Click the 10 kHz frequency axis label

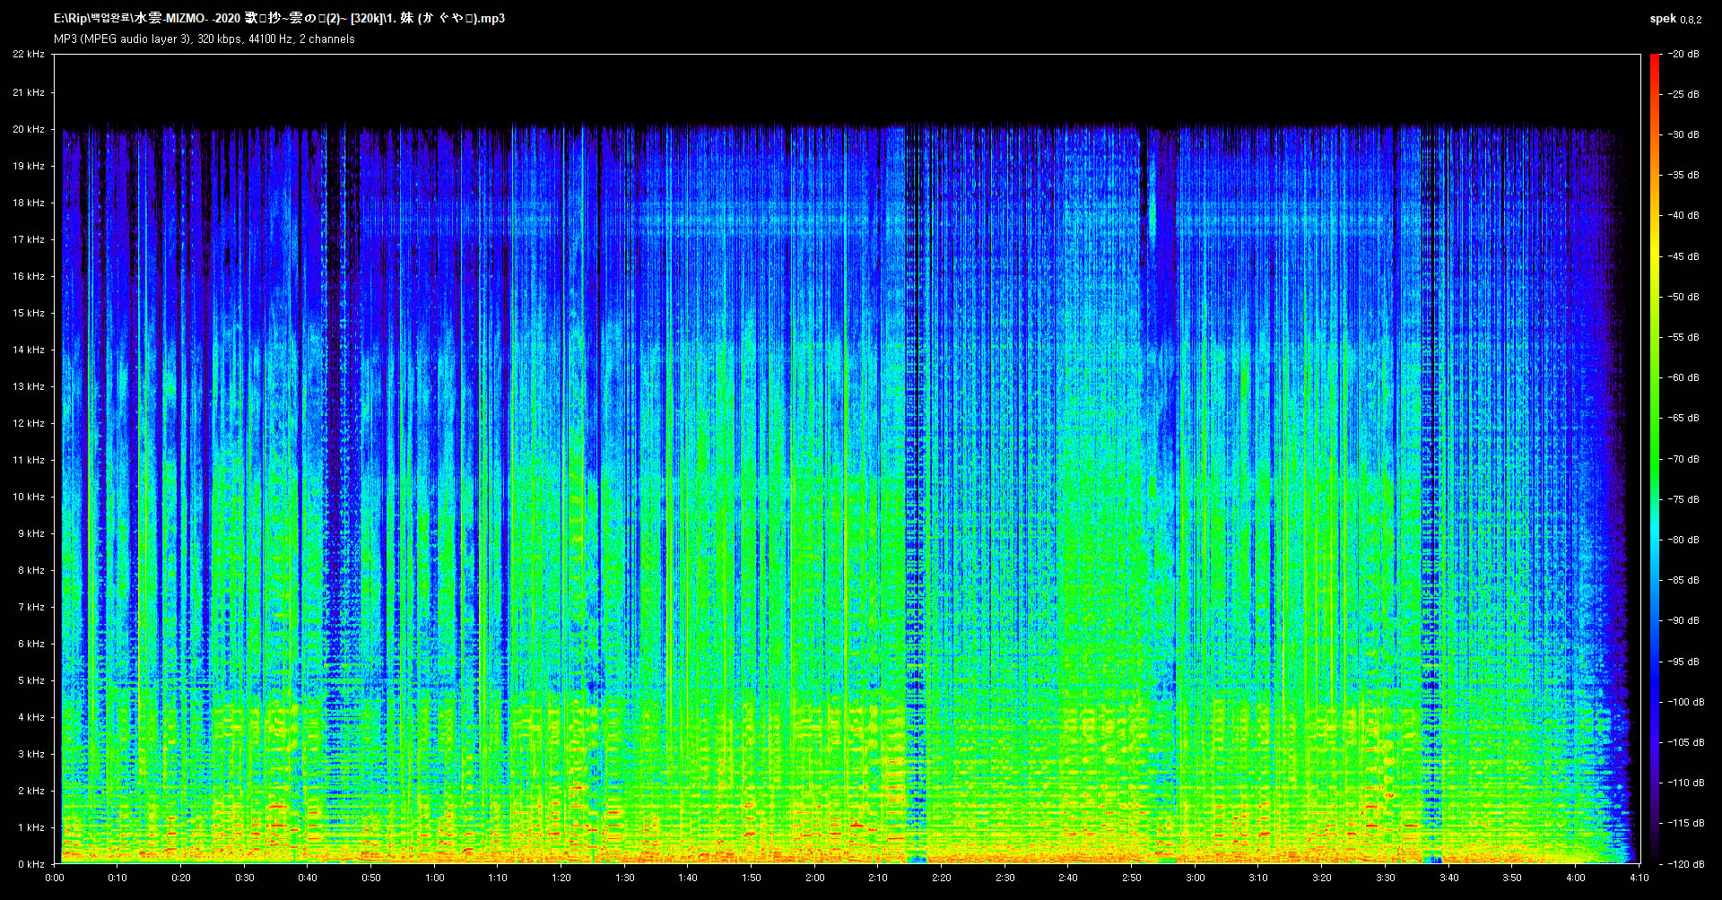[x=29, y=497]
